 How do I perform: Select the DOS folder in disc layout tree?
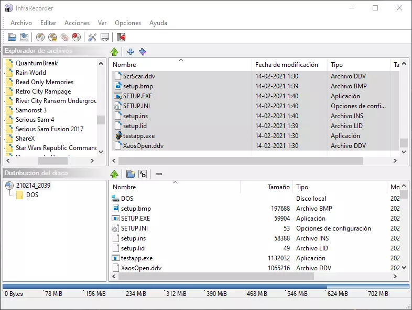[32, 195]
